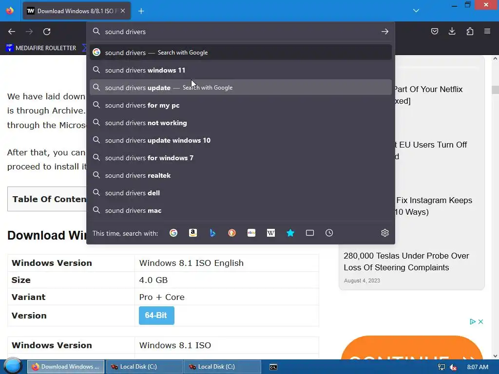The height and width of the screenshot is (374, 499).
Task: Select 'sound drivers for my pc' suggestion
Action: (x=241, y=105)
